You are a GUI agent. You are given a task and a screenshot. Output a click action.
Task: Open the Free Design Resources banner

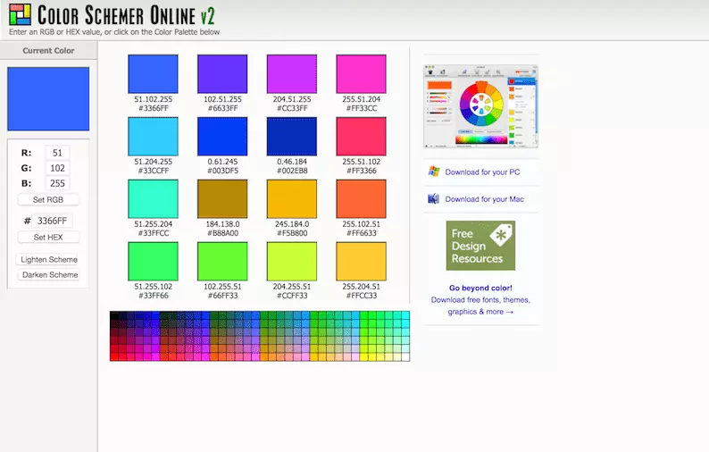480,246
